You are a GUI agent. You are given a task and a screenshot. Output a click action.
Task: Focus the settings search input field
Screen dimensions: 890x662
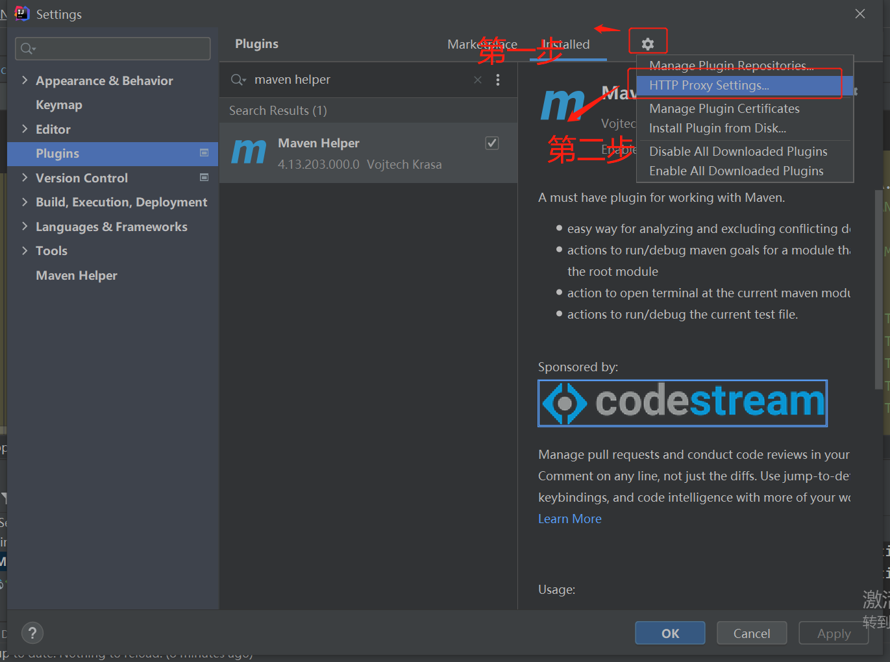point(113,48)
